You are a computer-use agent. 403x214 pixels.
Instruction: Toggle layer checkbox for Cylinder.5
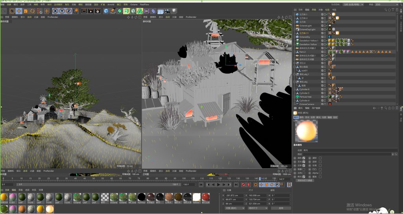tap(322, 93)
